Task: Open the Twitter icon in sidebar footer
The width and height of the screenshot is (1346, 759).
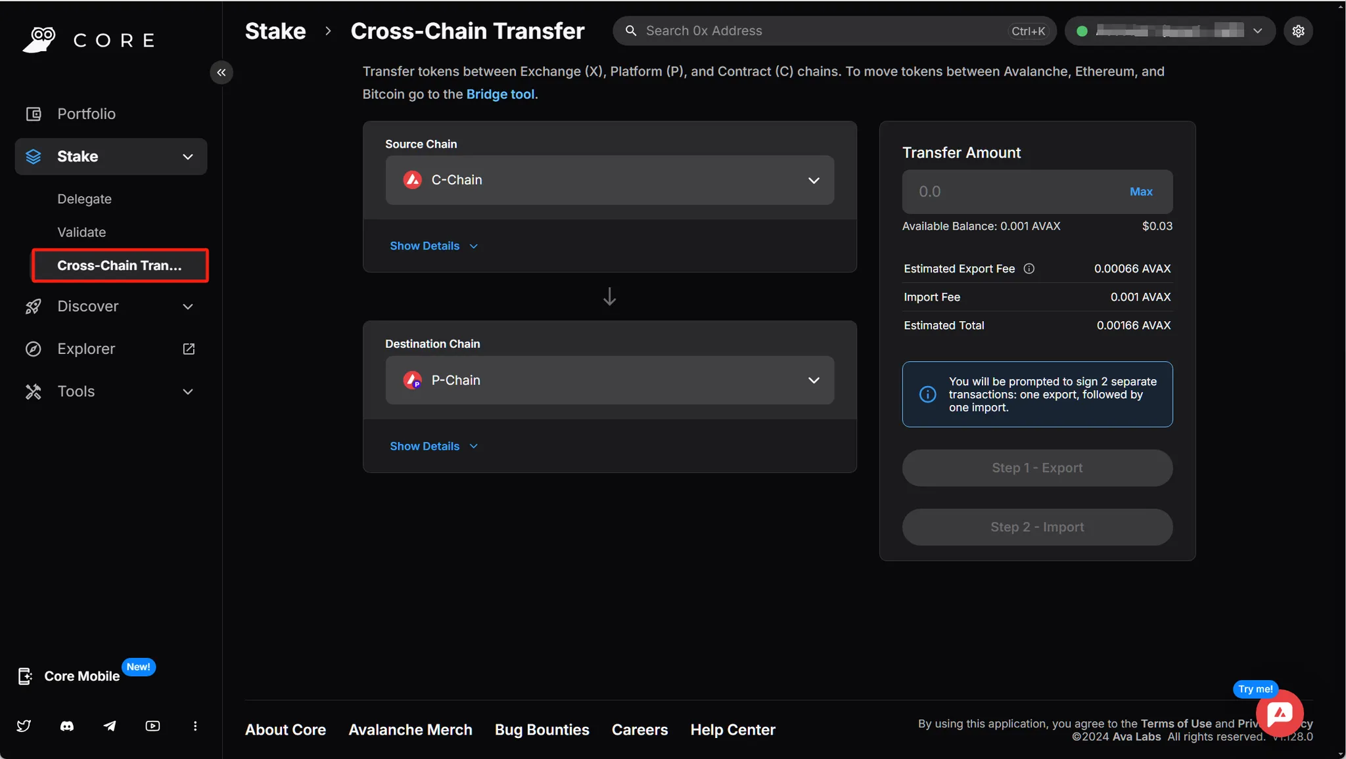Action: point(24,726)
